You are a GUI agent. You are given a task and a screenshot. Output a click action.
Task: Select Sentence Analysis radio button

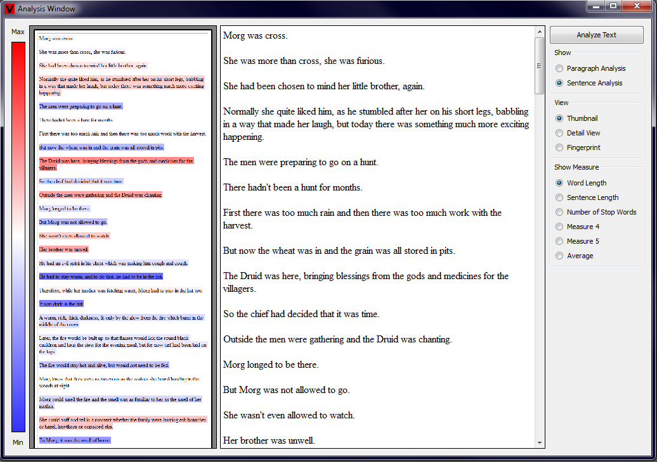pos(559,83)
